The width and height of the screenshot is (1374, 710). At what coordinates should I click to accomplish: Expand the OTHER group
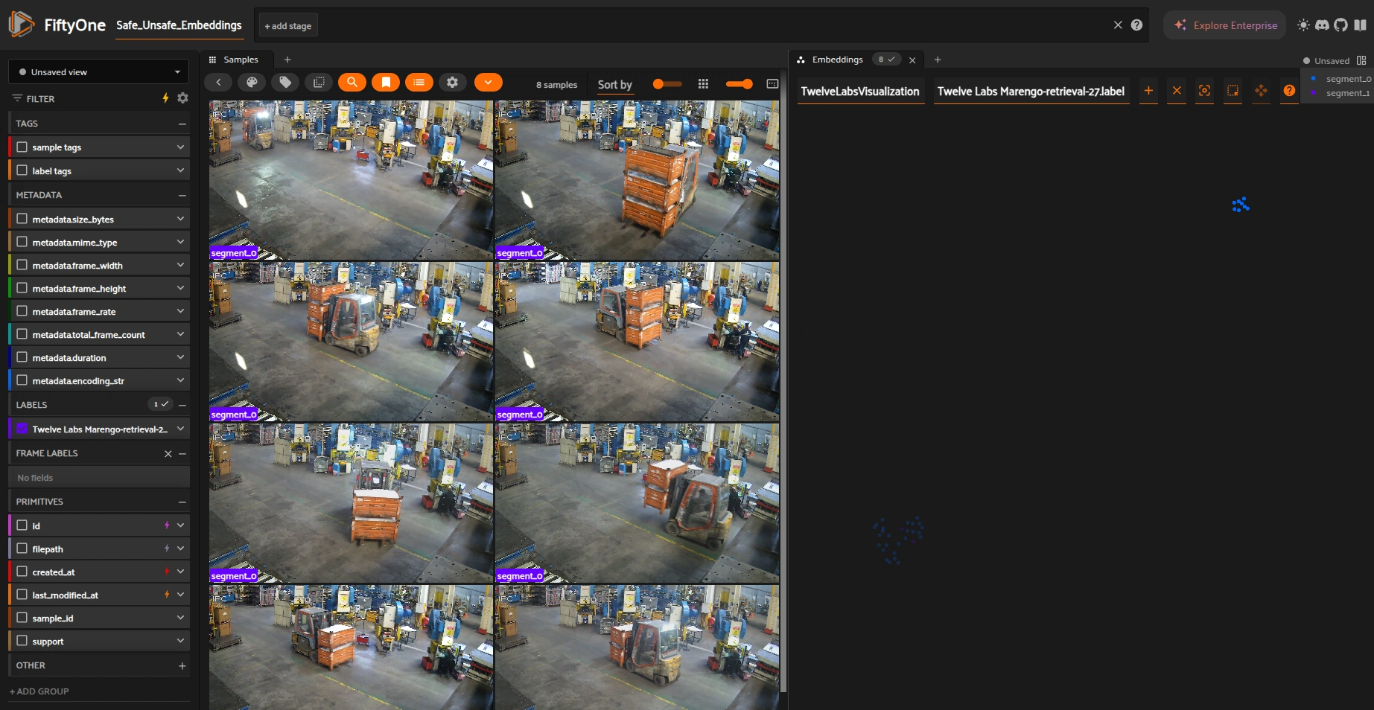182,665
